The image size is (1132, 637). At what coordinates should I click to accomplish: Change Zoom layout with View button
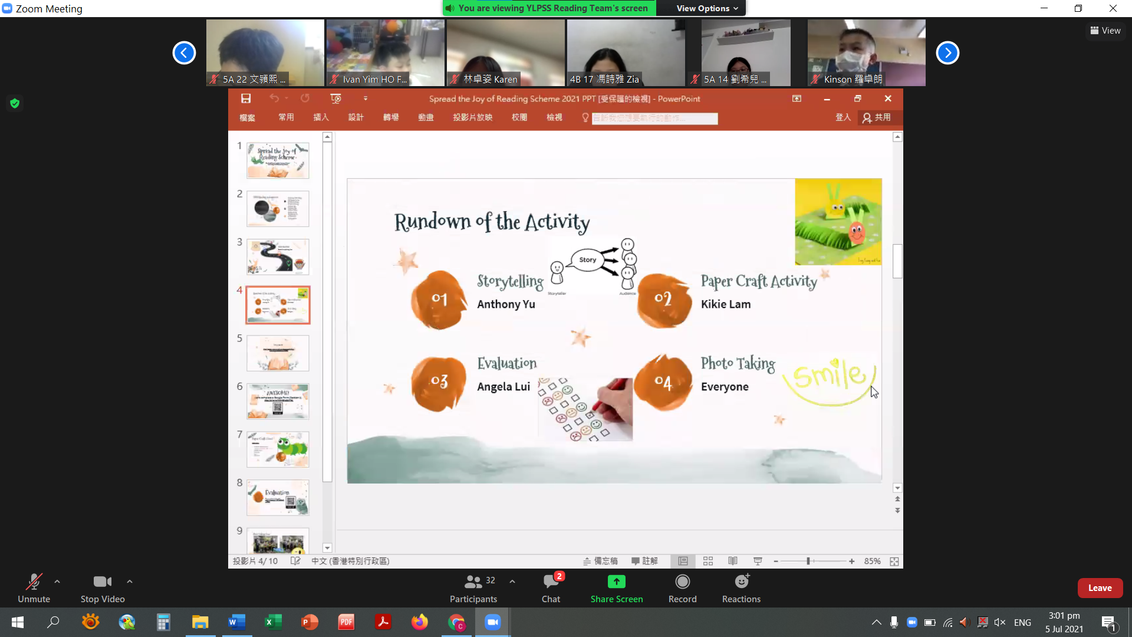tap(1105, 31)
